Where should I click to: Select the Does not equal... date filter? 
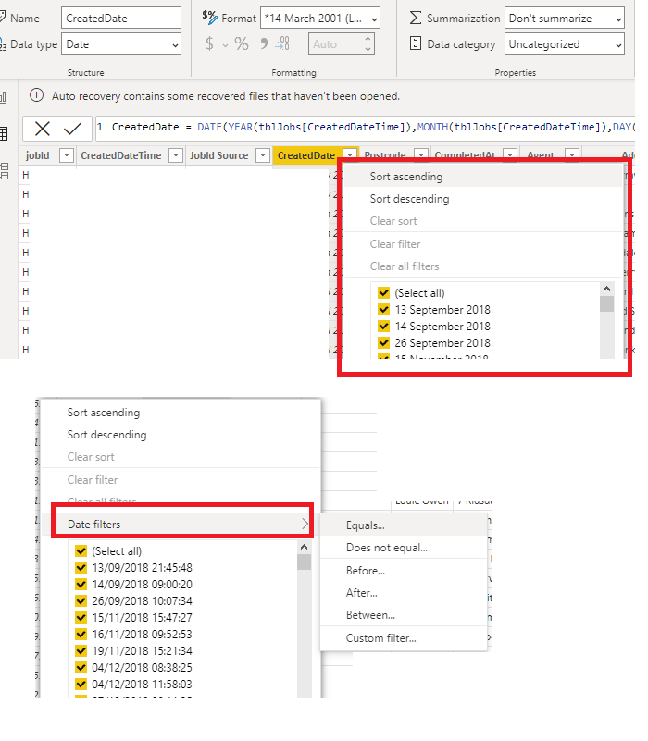coord(404,548)
